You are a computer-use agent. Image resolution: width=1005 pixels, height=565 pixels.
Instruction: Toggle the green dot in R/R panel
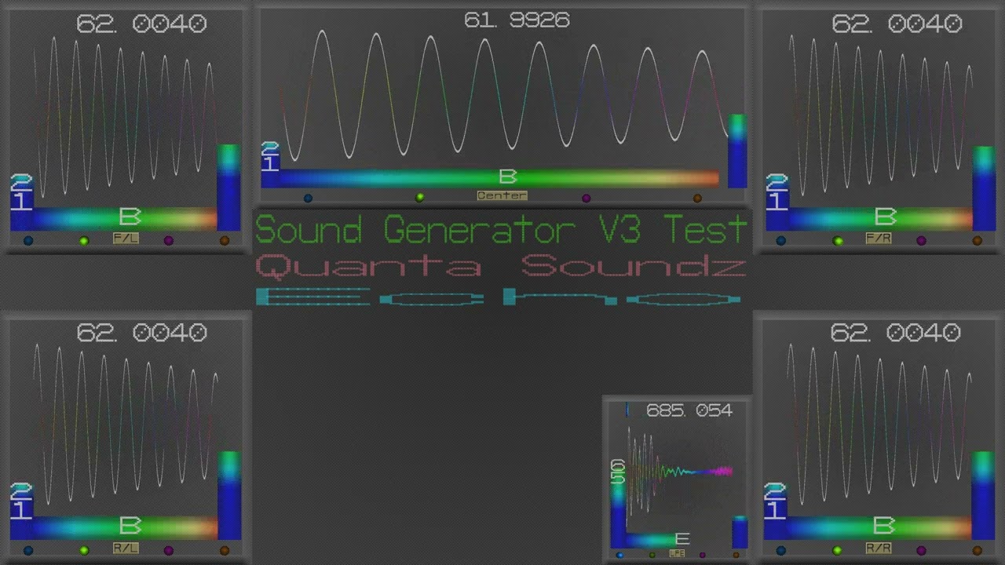(x=837, y=550)
